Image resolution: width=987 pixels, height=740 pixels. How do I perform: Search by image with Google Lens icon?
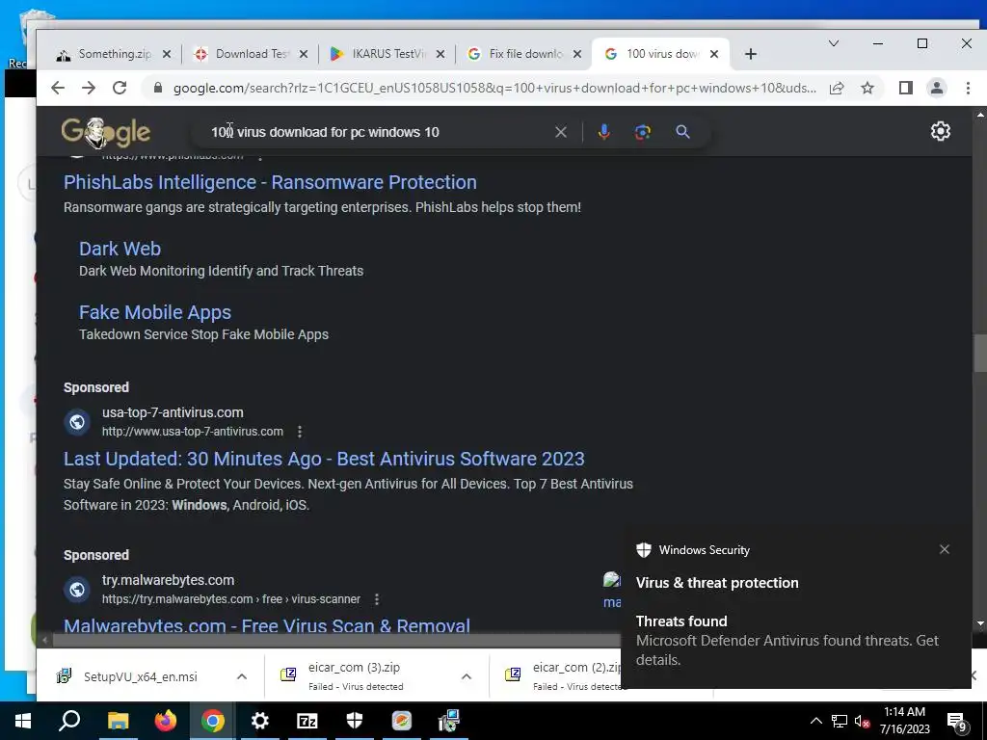click(643, 132)
